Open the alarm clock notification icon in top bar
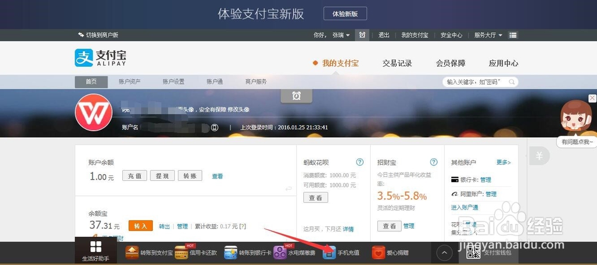The image size is (597, 265). click(x=362, y=35)
